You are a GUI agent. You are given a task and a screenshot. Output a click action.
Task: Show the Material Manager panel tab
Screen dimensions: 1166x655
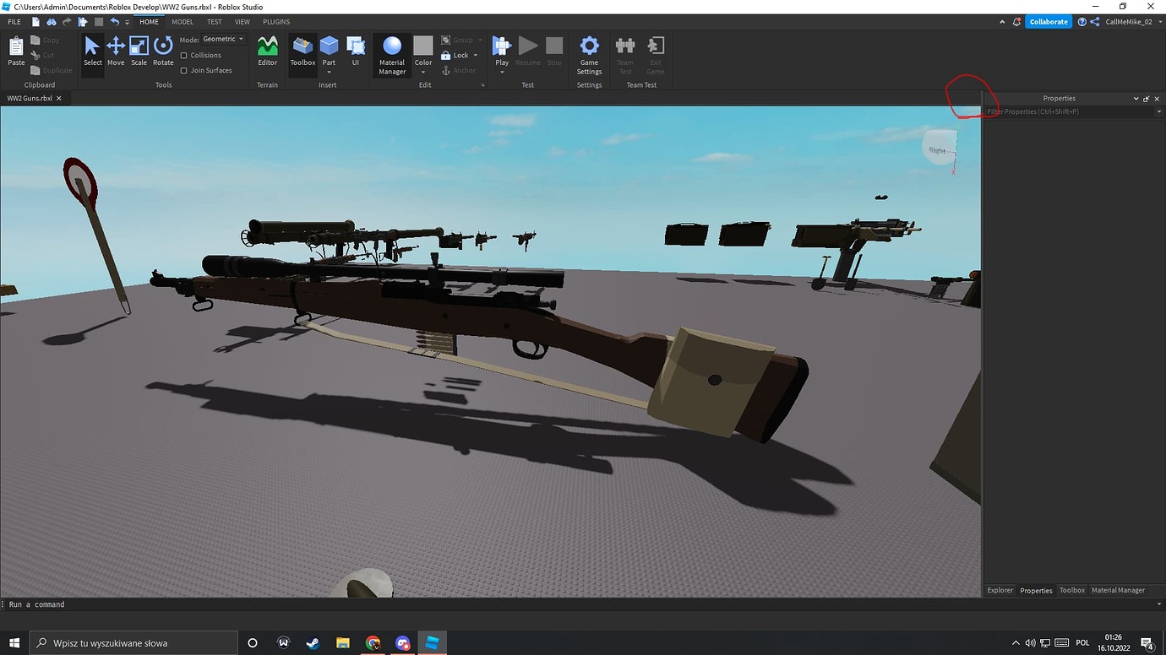[1118, 590]
